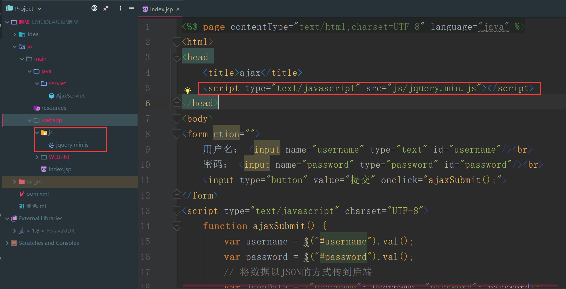Collapse the src folder chevron

pos(14,47)
